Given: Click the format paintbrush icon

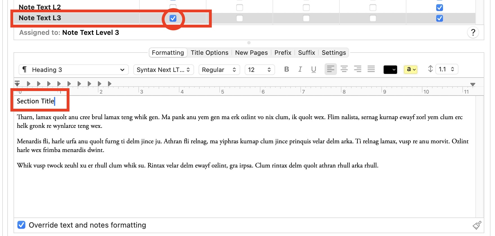Looking at the screenshot, I should pos(477,225).
